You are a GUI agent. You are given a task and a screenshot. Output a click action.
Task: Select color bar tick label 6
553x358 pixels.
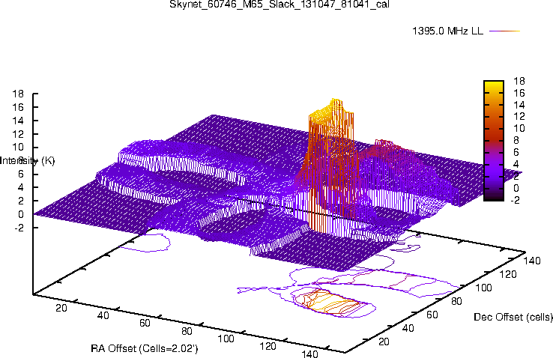point(516,152)
